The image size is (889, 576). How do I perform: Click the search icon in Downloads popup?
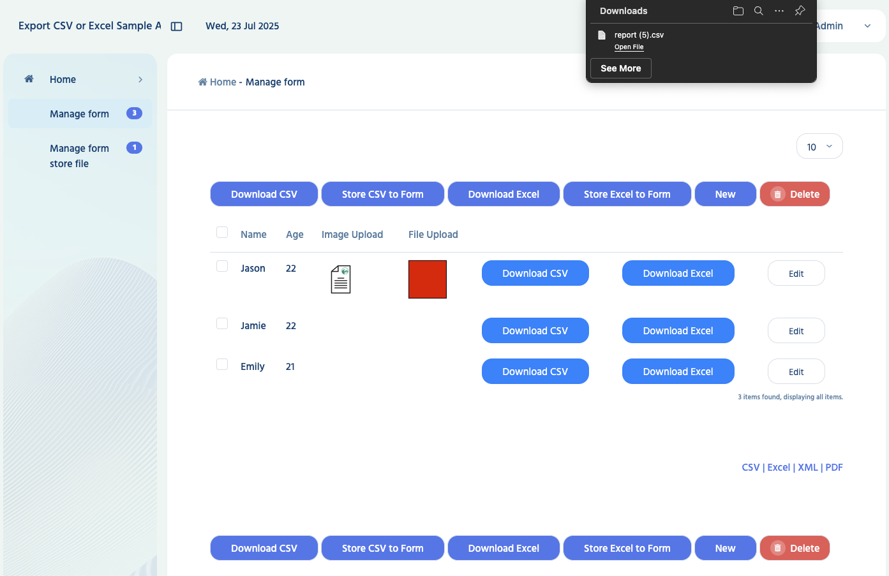click(758, 11)
